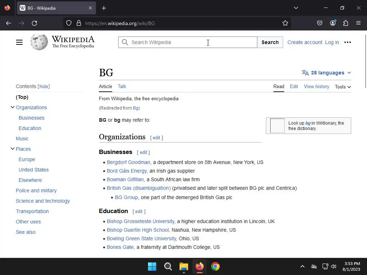Image resolution: width=367 pixels, height=275 pixels.
Task: Jump to Transportation in contents
Action: (32, 211)
